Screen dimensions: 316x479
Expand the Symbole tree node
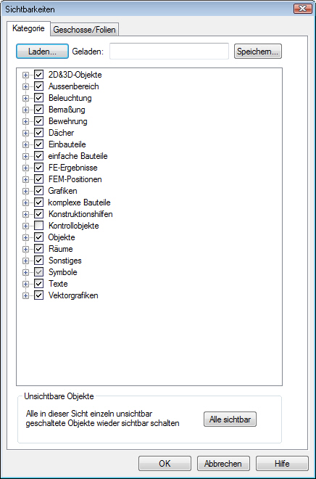pos(25,272)
